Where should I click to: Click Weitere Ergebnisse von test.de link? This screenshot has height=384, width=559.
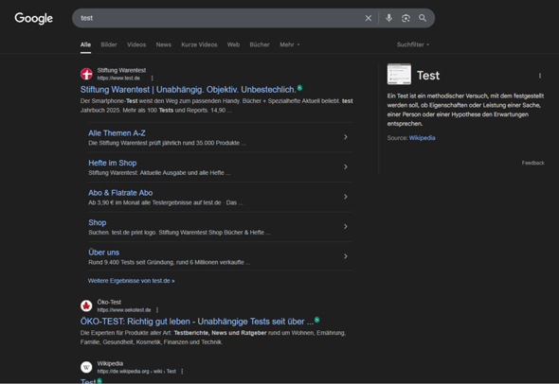(131, 281)
